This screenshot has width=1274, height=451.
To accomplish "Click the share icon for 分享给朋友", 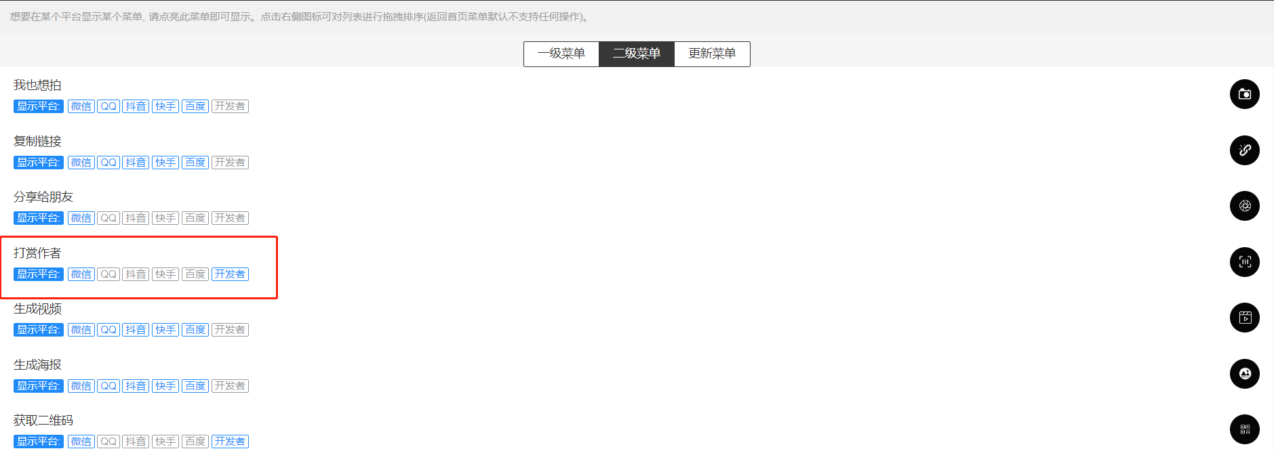I will (x=1244, y=206).
